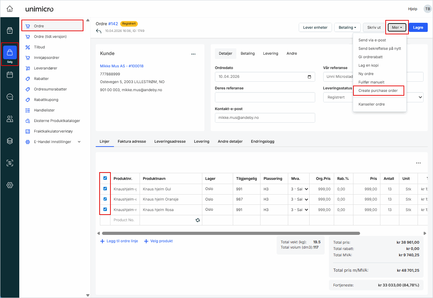Open the Betaling dropdown button

(347, 27)
